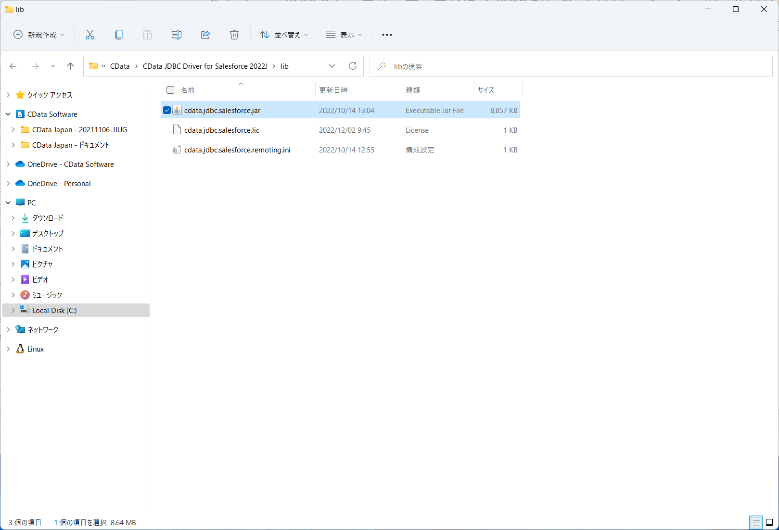Expand the Linux tree node
The width and height of the screenshot is (779, 530).
coord(8,349)
